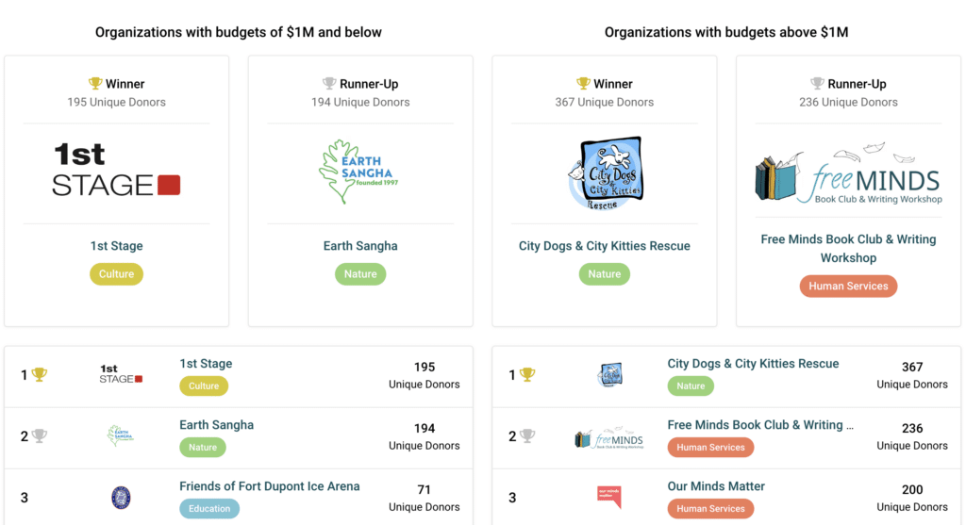Select Nature tag on Earth Sangha card

[x=360, y=274]
